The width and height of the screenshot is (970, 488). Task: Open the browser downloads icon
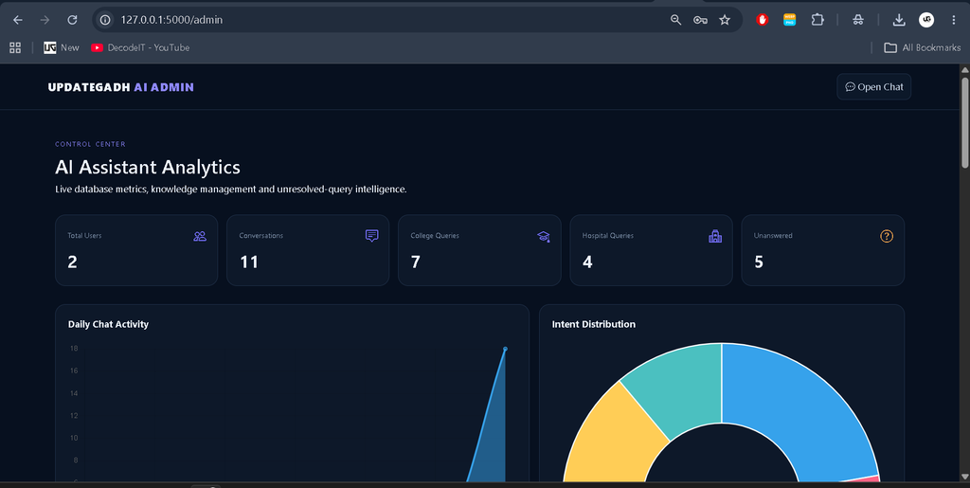pyautogui.click(x=899, y=20)
